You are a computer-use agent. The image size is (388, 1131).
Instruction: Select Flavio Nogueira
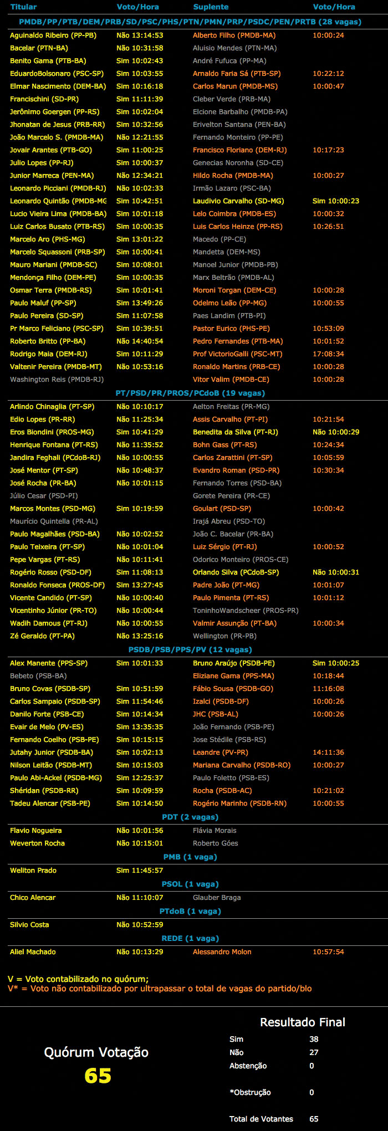coord(36,831)
